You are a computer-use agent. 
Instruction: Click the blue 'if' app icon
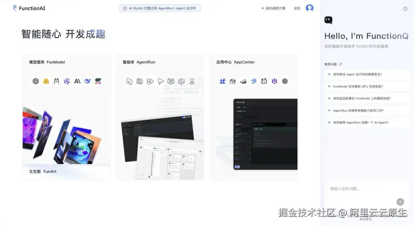[x=223, y=81]
